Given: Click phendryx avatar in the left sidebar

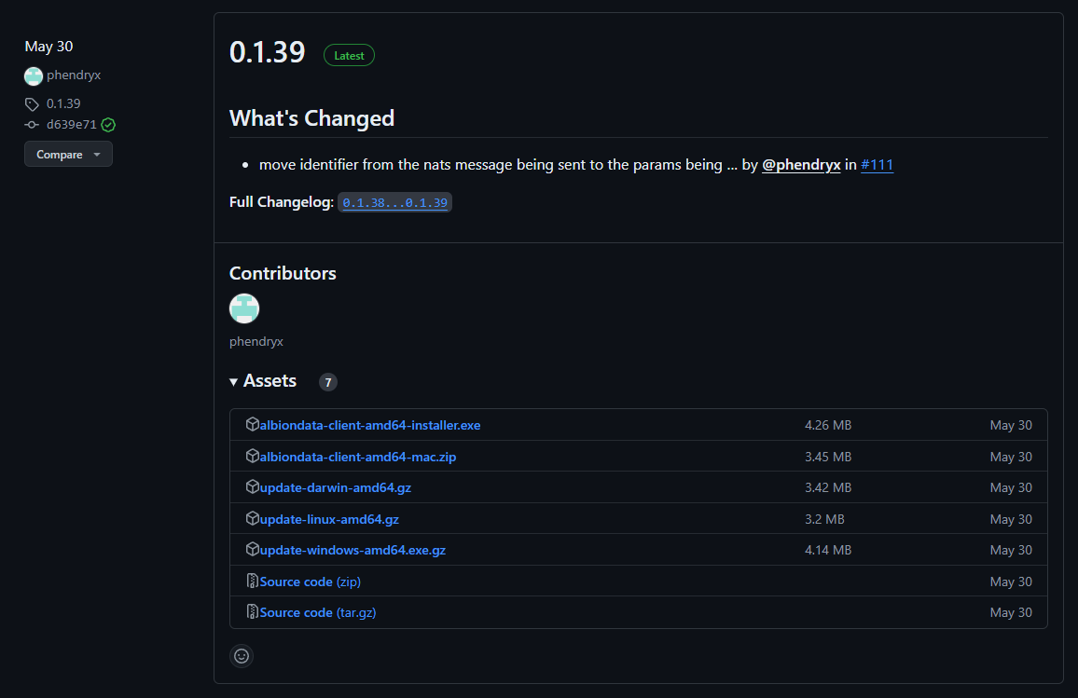Looking at the screenshot, I should 34,76.
